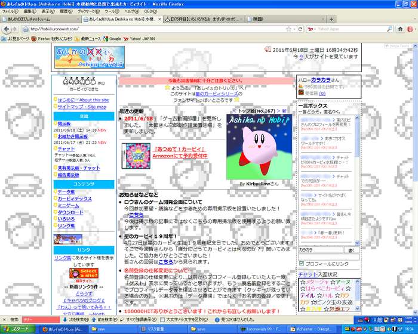Open the Google bookmark in bookmarks toolbar
This screenshot has width=418, height=334.
point(112,39)
